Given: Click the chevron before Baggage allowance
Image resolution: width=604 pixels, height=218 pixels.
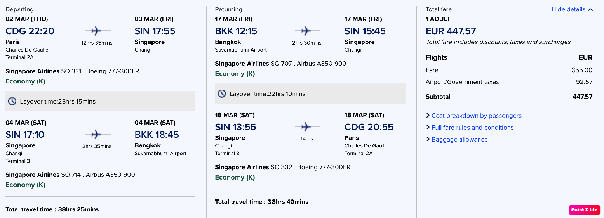Looking at the screenshot, I should (428, 140).
